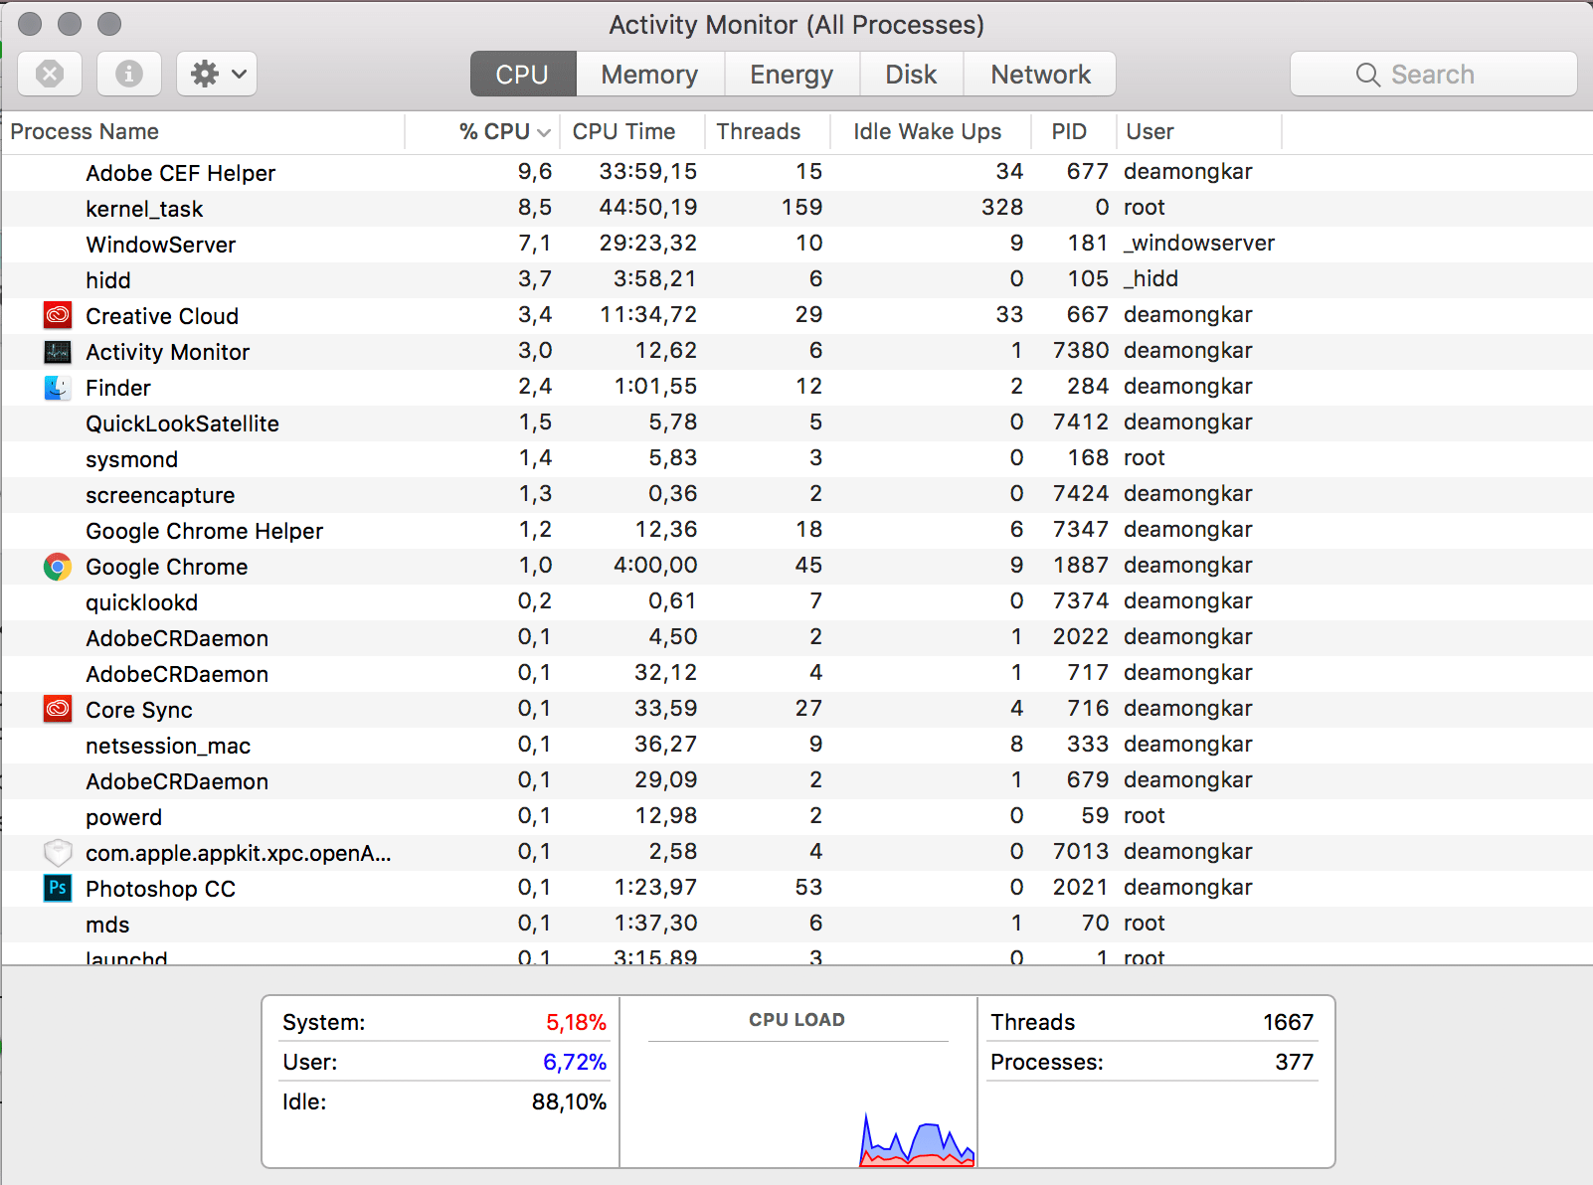Click the quit process X button
1593x1185 pixels.
click(x=50, y=73)
